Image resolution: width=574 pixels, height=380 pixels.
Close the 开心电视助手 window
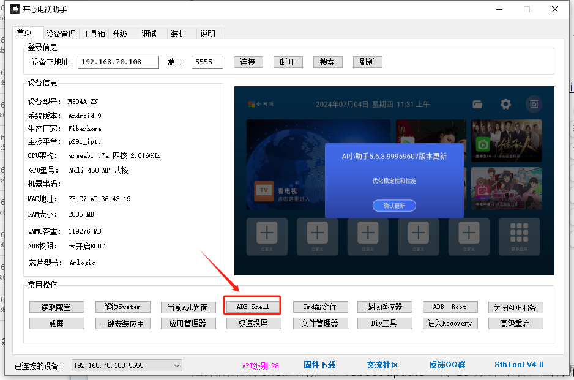555,9
